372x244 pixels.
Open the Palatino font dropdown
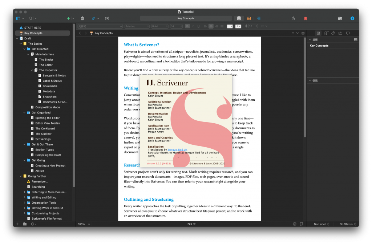coord(137,27)
